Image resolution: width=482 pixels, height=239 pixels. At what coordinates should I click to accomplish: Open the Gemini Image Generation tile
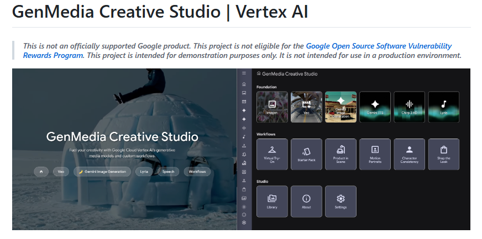[x=340, y=107]
